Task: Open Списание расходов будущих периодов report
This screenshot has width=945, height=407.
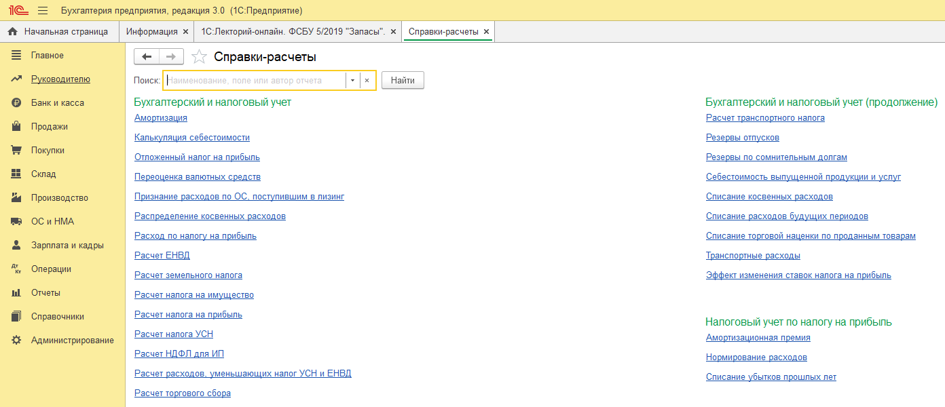Action: click(787, 216)
